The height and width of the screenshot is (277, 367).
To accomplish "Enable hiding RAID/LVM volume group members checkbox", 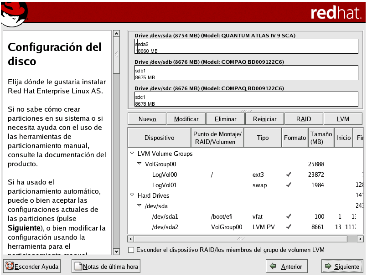I will pos(132,250).
